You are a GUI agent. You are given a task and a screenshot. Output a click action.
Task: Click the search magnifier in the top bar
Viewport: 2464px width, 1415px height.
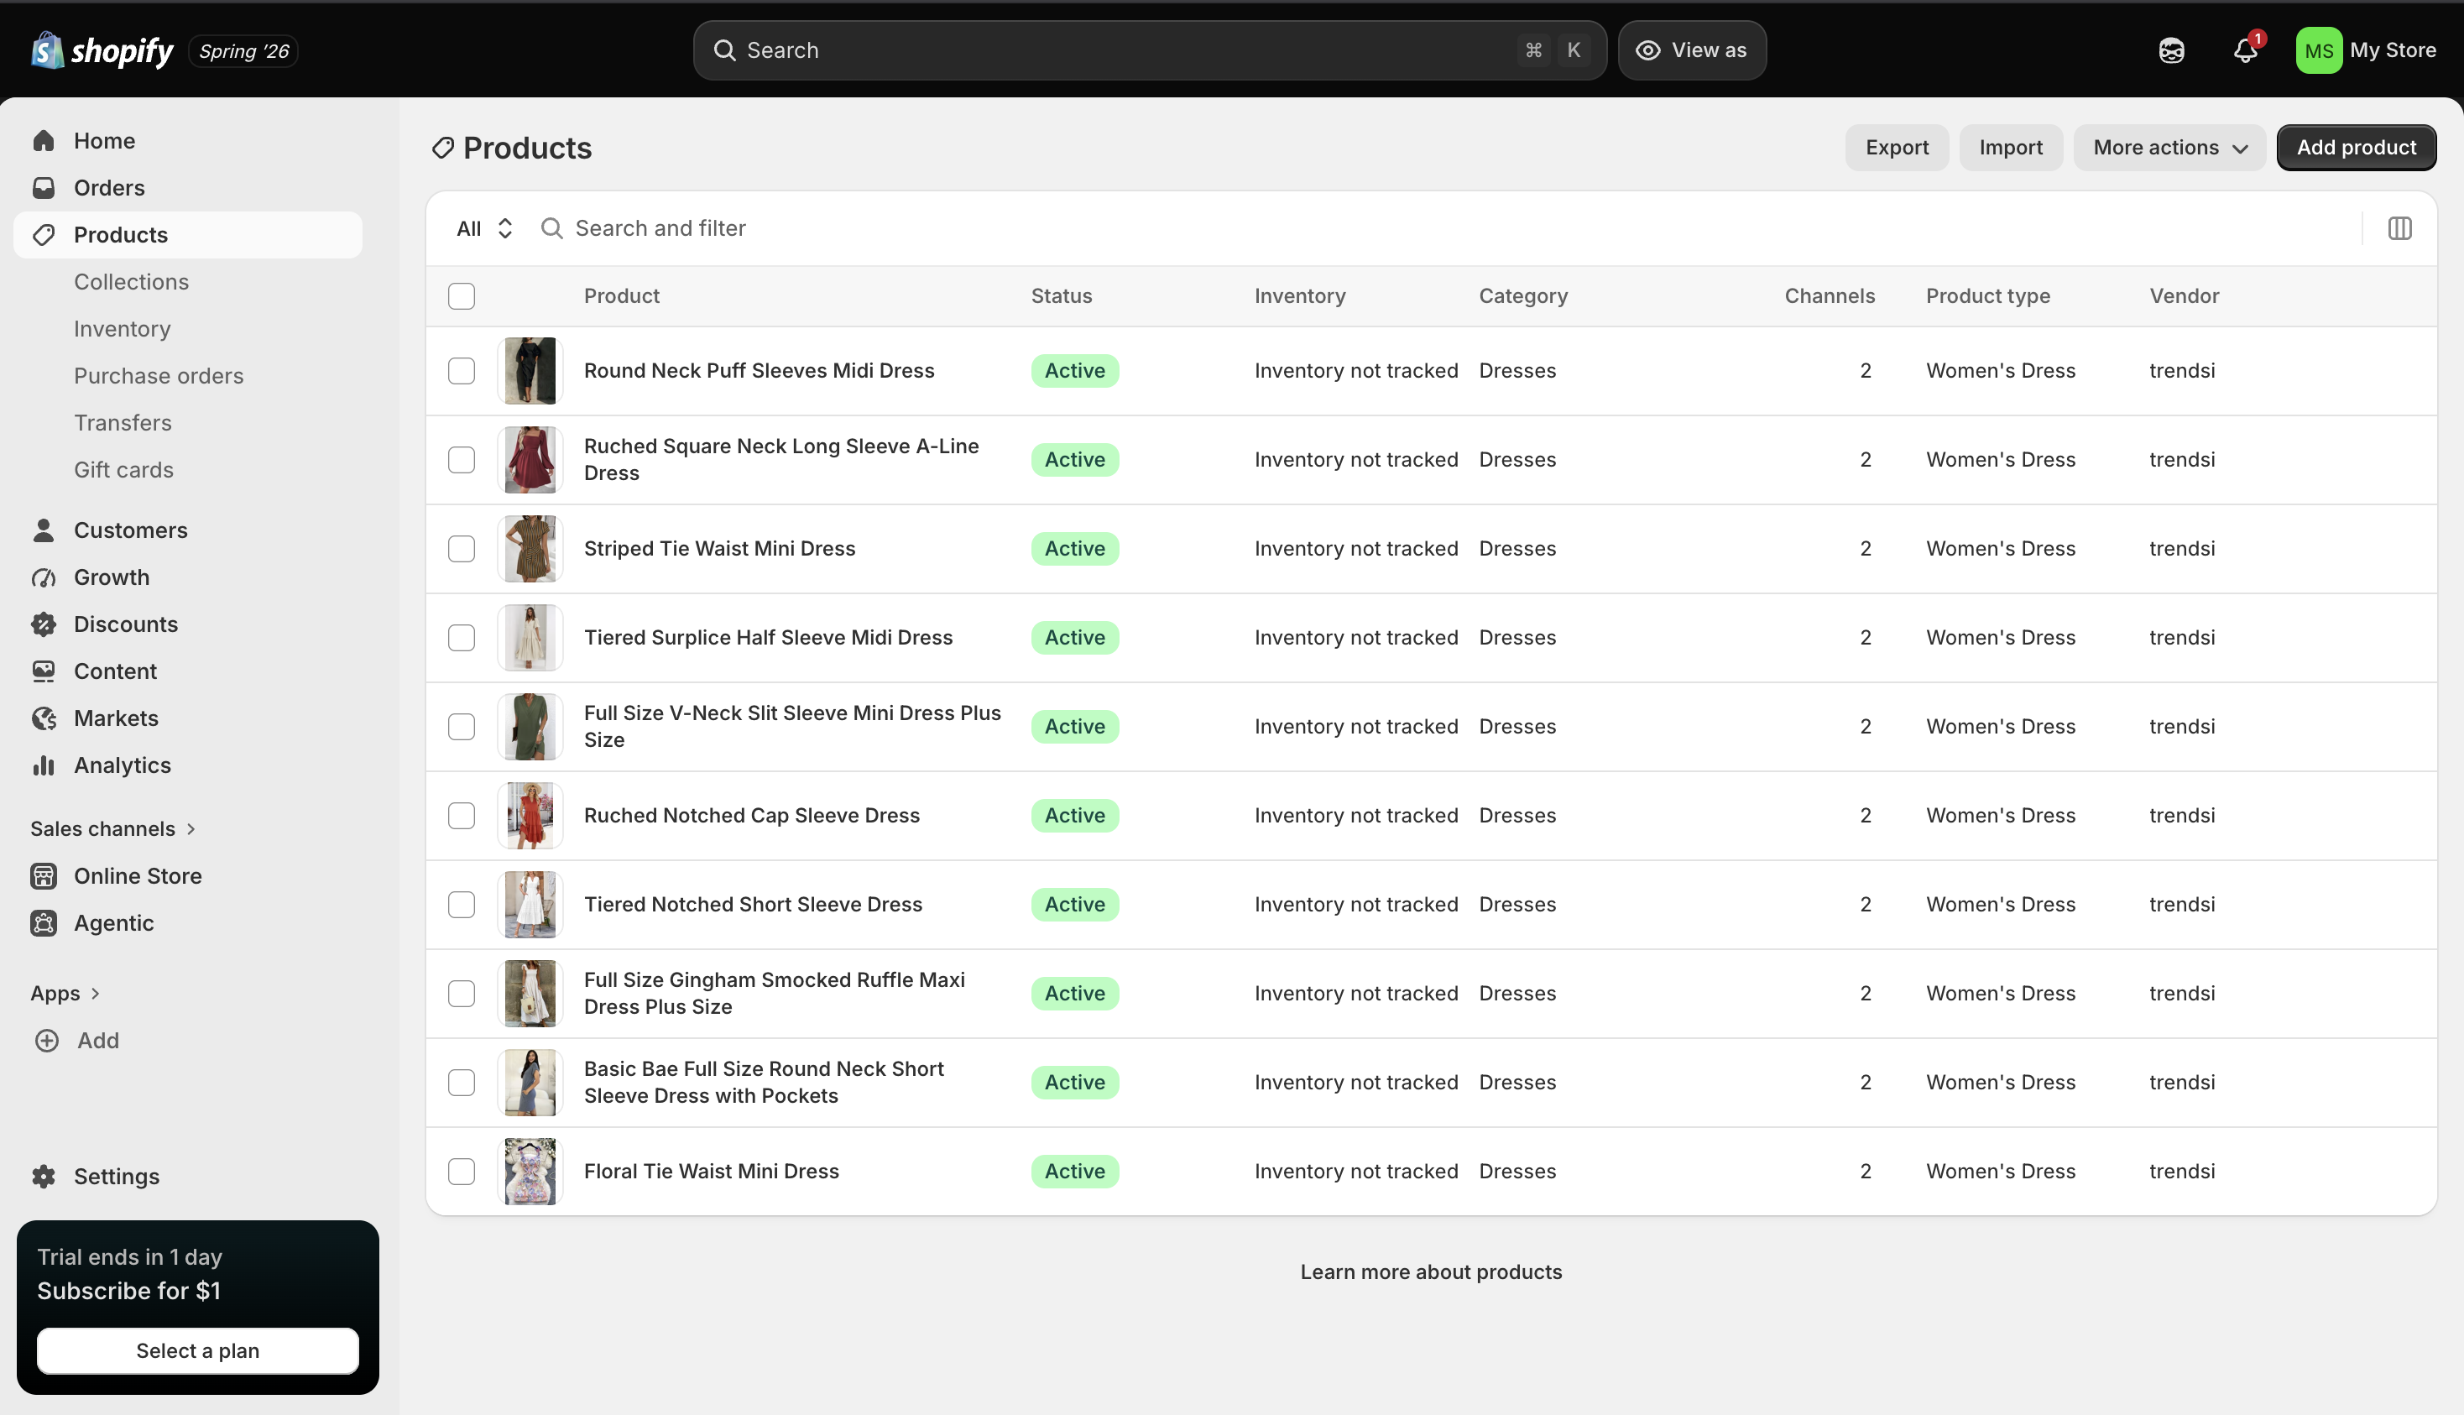725,50
